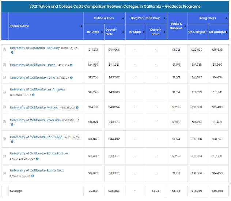Viewport: 231px width, 201px height.
Task: Click info icon beside Davis, CA
Action: pos(71,65)
